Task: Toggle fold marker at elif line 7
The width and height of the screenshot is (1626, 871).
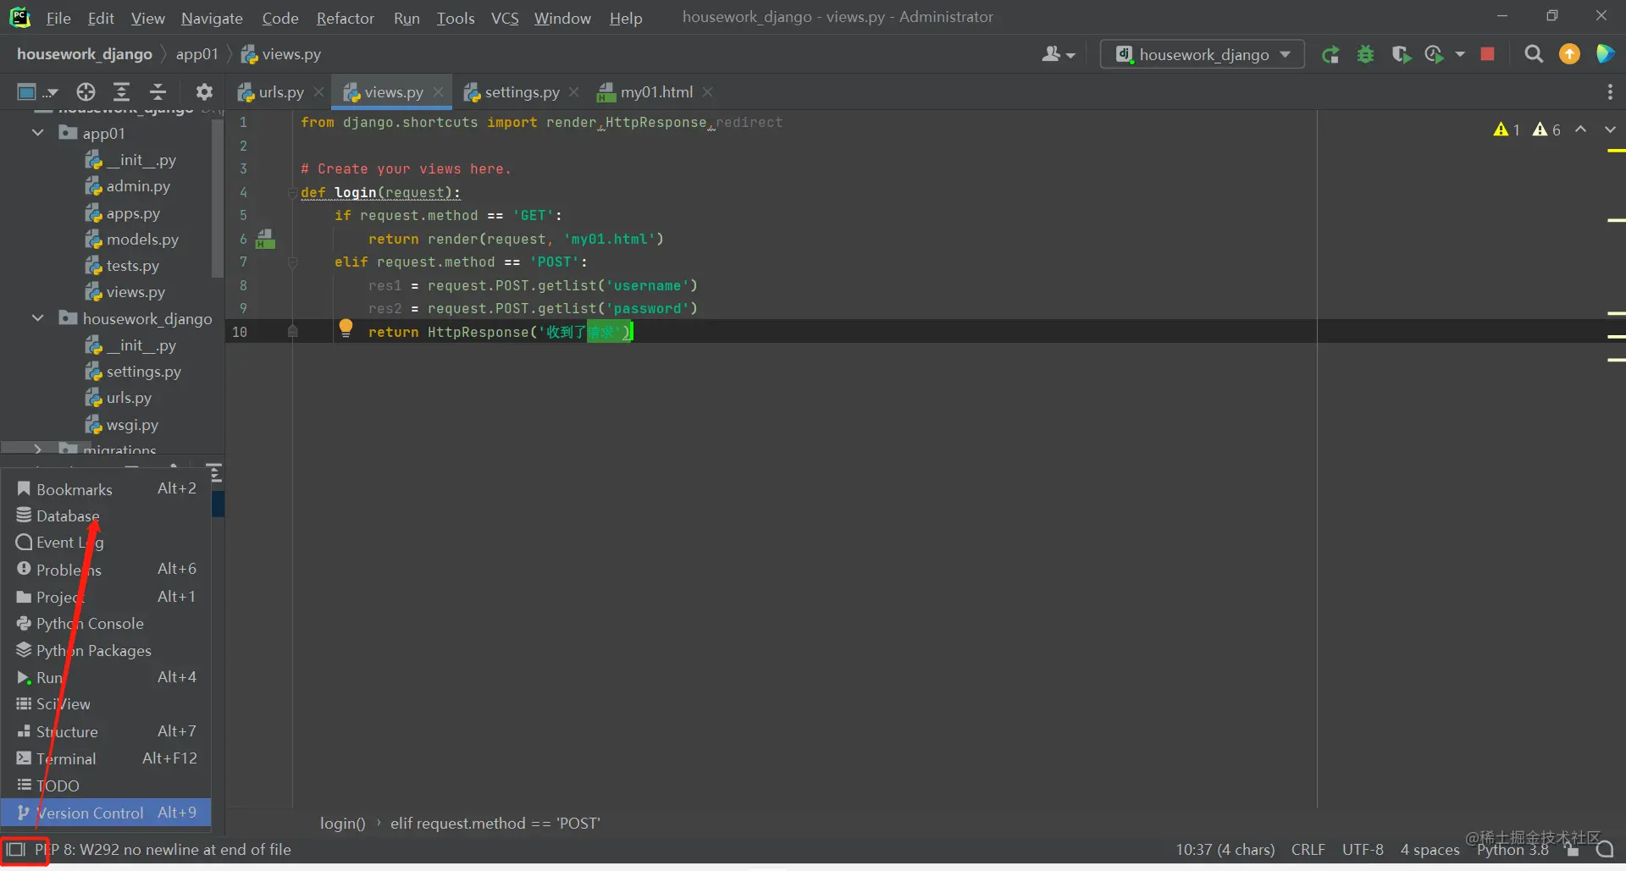Action: click(x=293, y=262)
